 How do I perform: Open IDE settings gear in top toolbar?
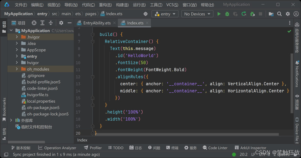288,14
